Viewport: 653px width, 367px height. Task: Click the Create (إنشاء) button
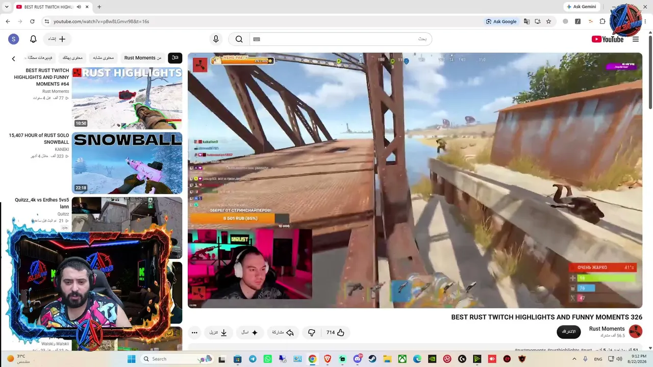[x=57, y=39]
